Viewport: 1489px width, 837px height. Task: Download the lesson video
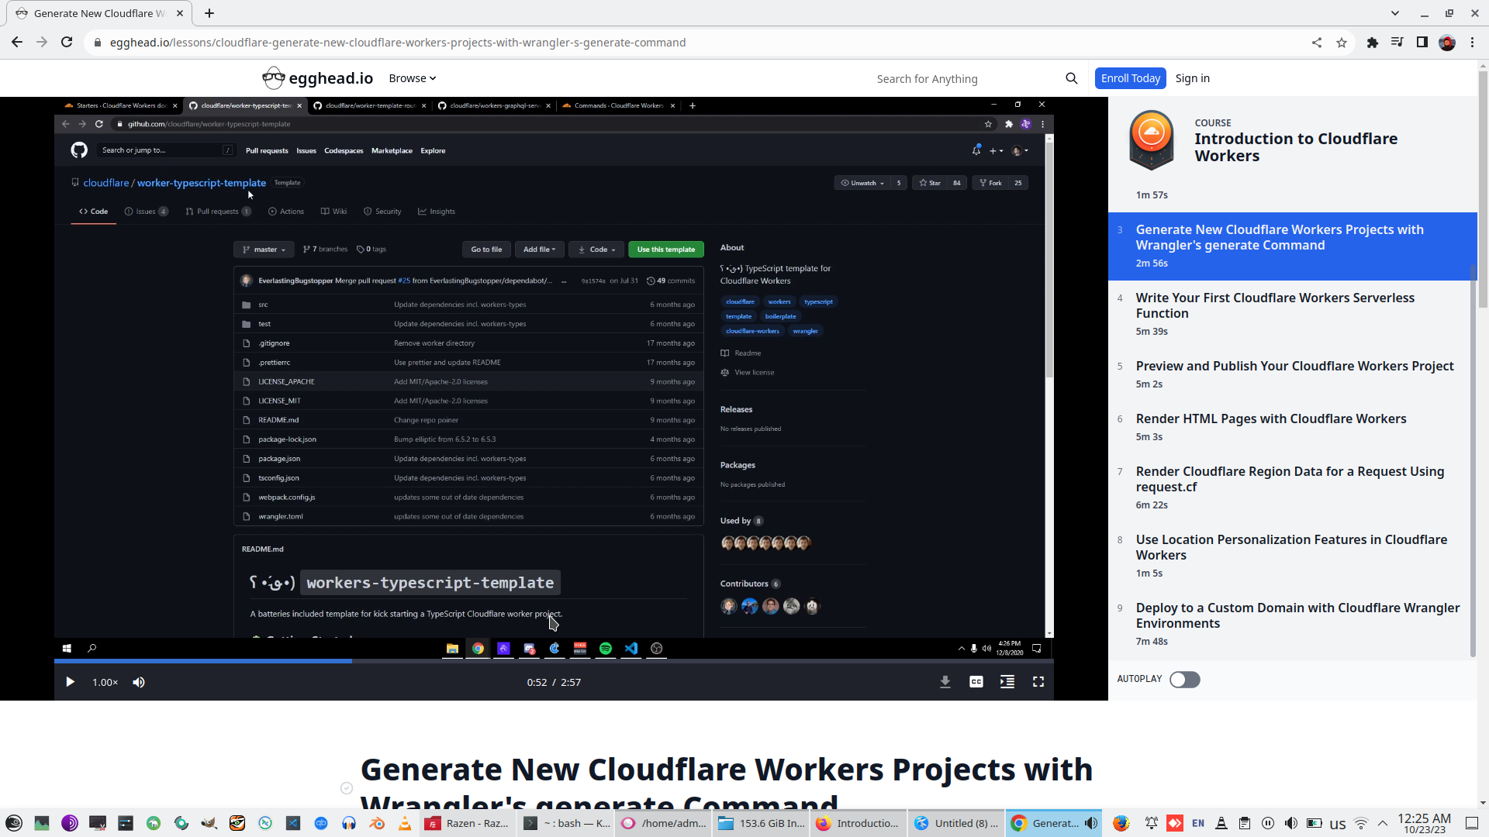click(x=945, y=682)
